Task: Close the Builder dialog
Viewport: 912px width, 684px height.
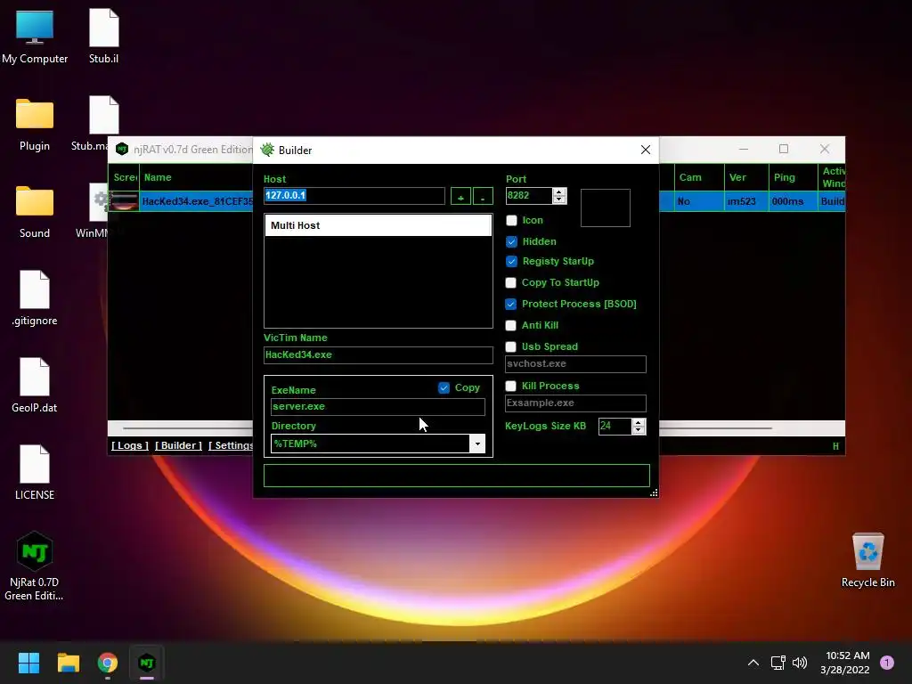Action: click(x=645, y=150)
